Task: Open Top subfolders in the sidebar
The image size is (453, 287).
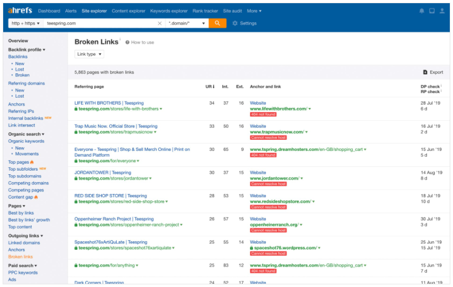Action: [x=23, y=169]
